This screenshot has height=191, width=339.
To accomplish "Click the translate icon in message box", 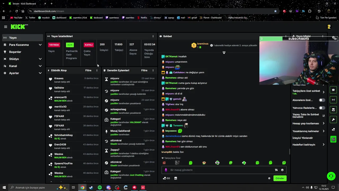I will (276, 170).
